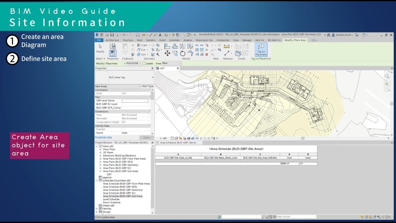The height and width of the screenshot is (223, 396).
Task: Click the Text 'A' icon in quick access toolbar
Action: 160,35
